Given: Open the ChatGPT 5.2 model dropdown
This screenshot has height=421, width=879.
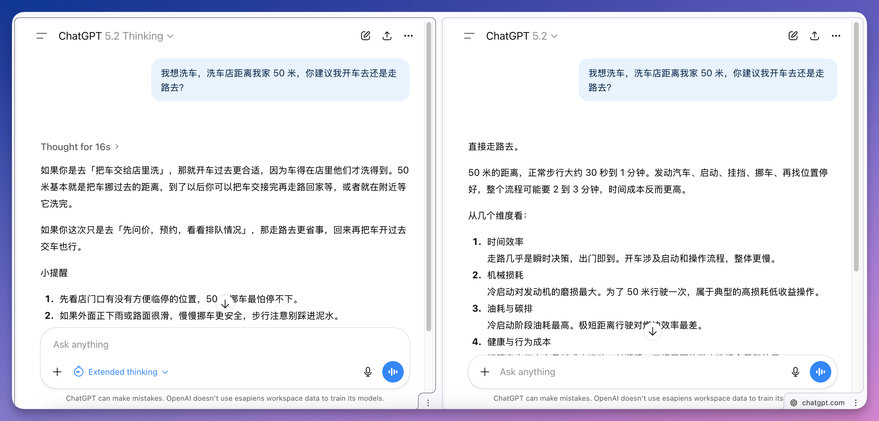Looking at the screenshot, I should tap(521, 36).
